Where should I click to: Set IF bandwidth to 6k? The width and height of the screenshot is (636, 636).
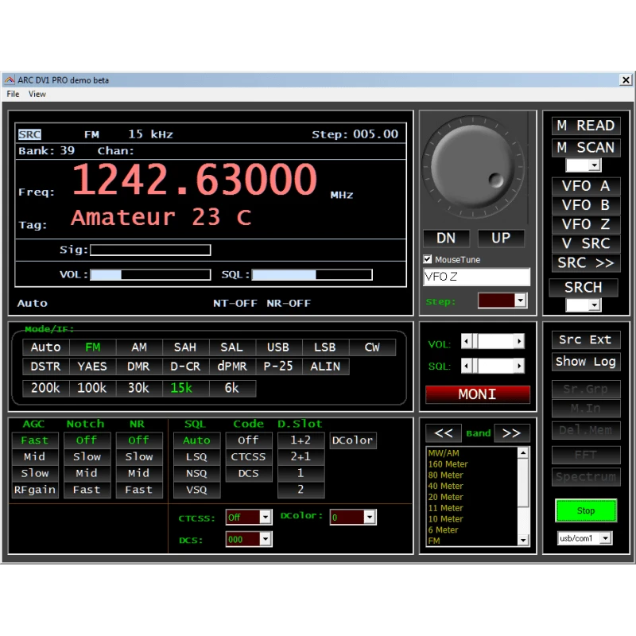[x=232, y=388]
